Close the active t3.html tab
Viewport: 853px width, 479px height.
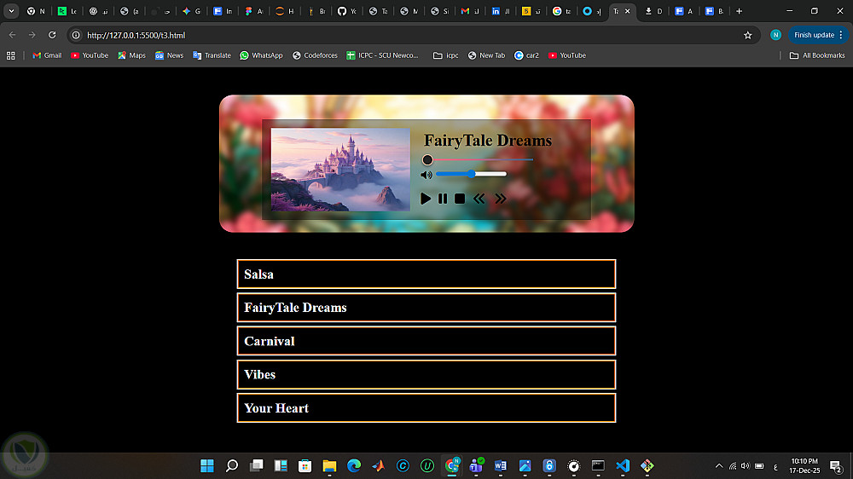click(627, 11)
